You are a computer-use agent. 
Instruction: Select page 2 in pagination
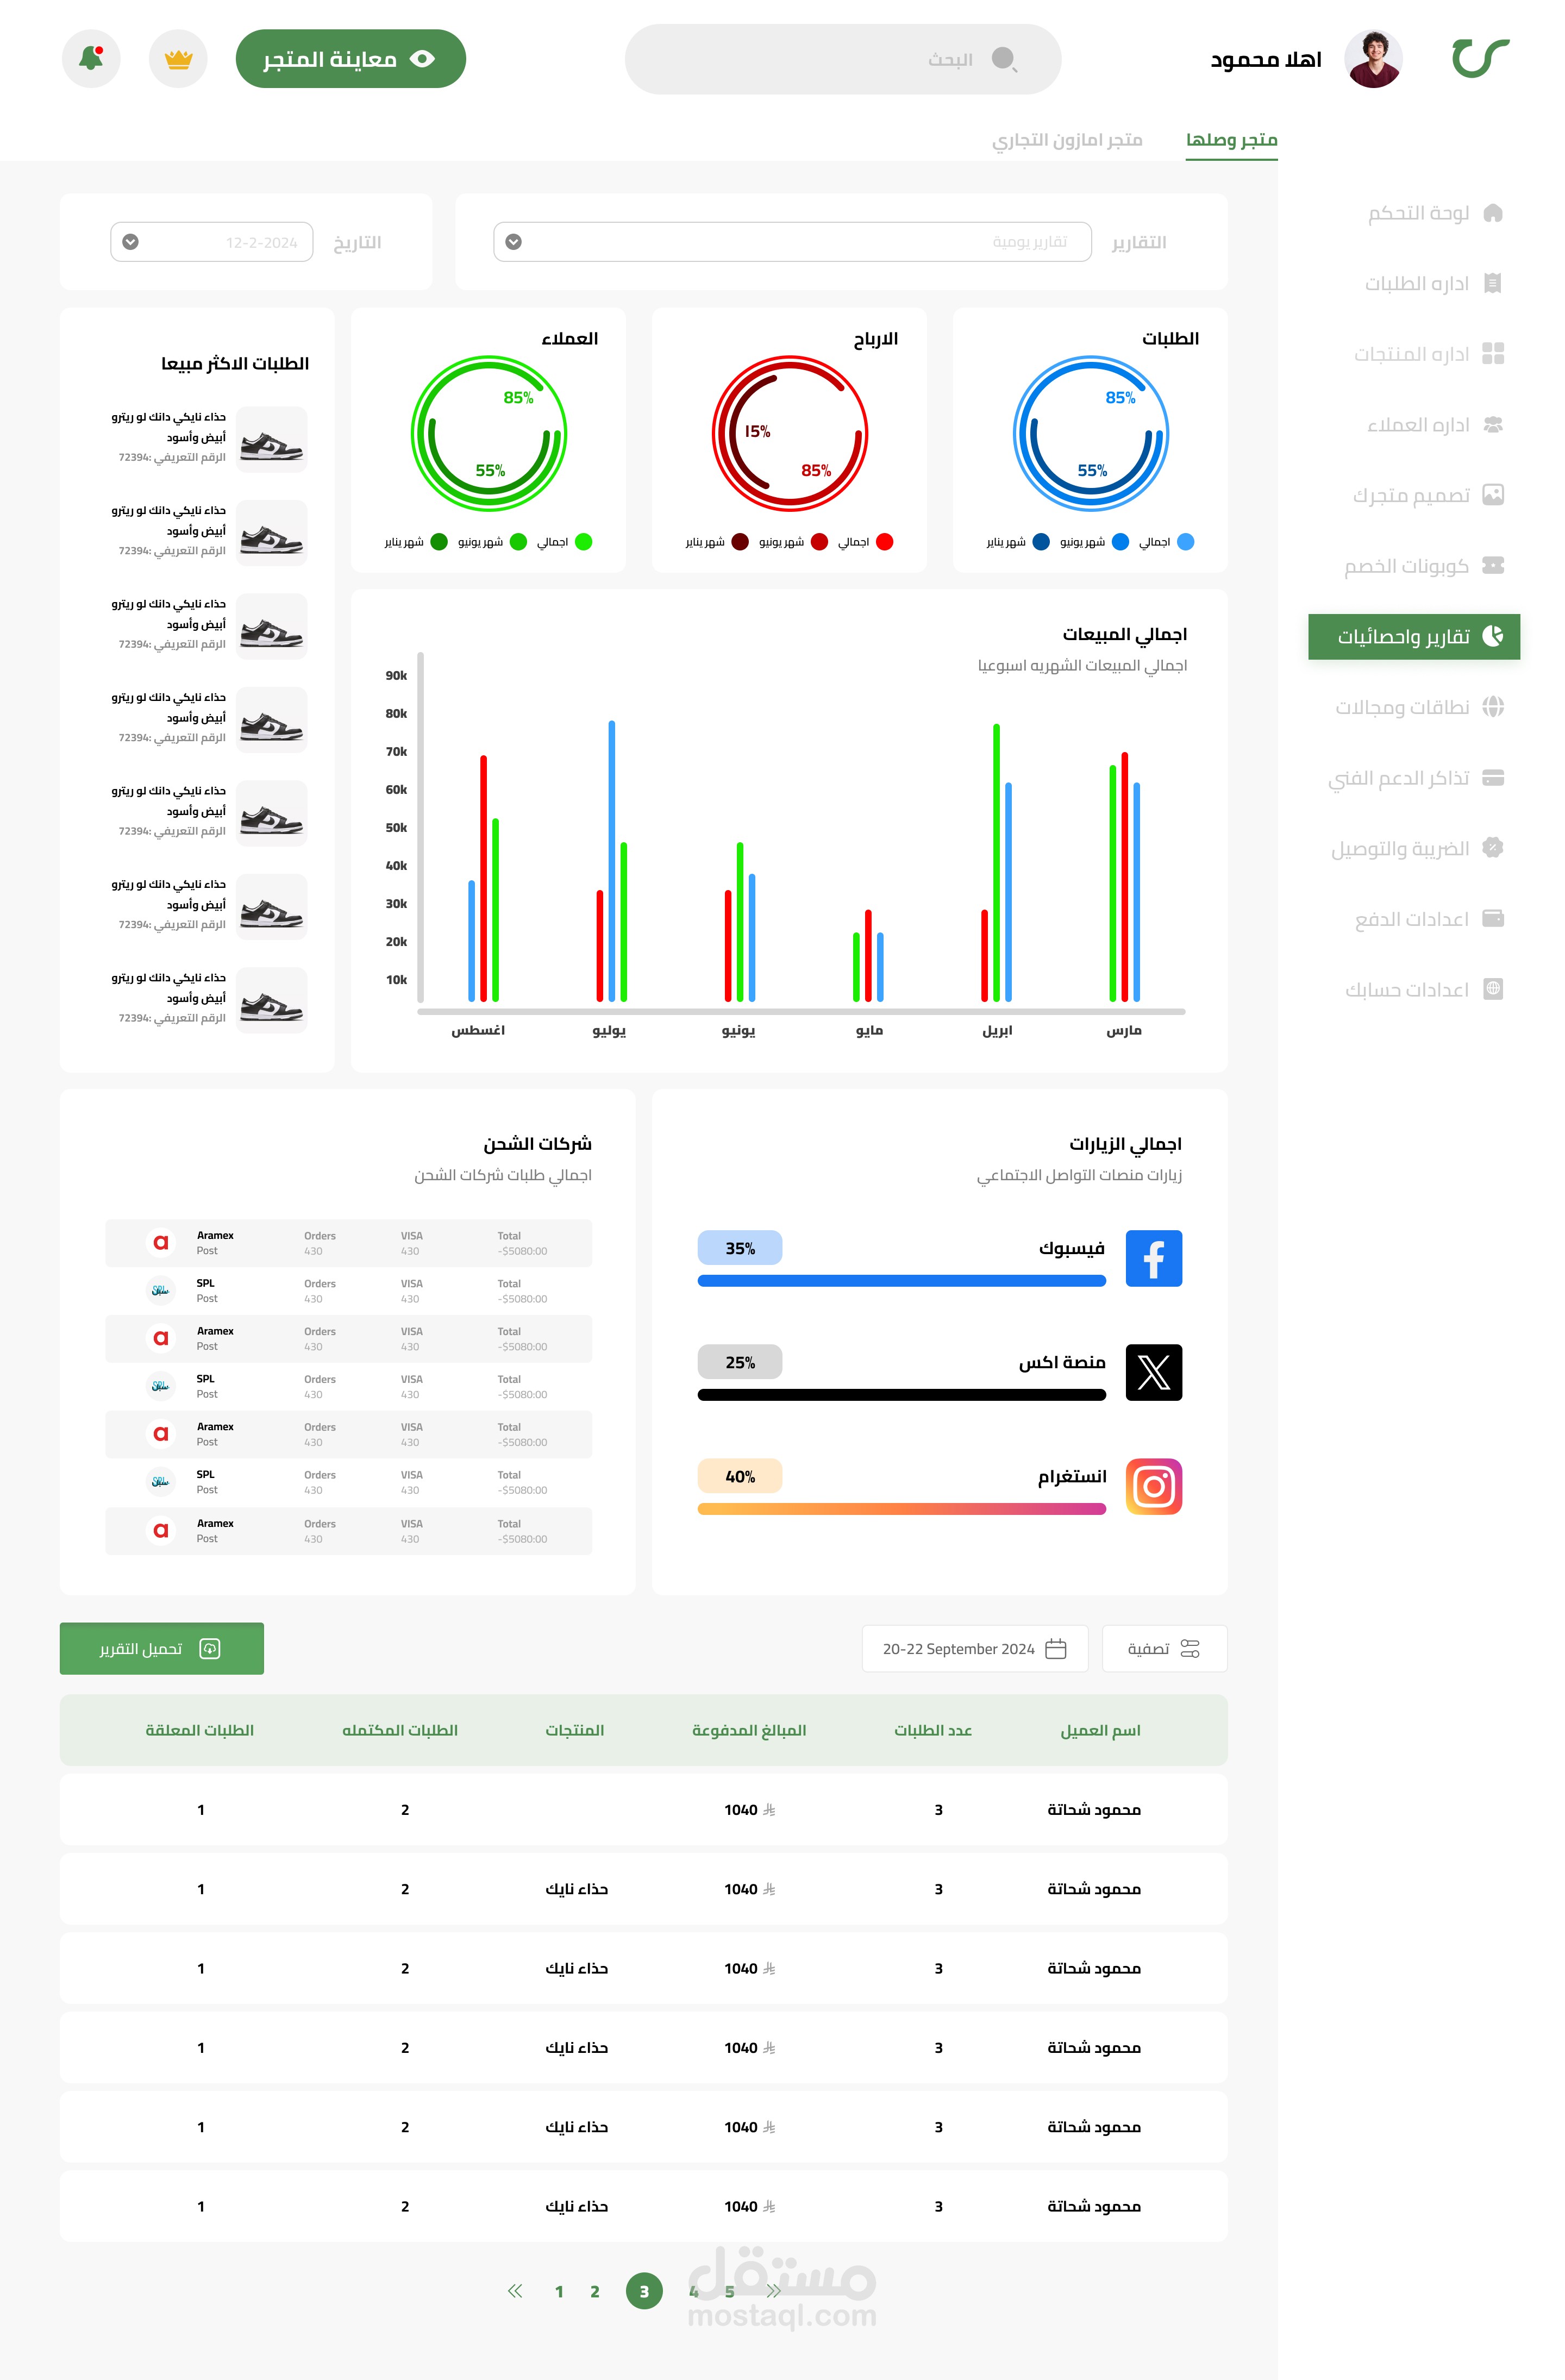pos(595,2291)
